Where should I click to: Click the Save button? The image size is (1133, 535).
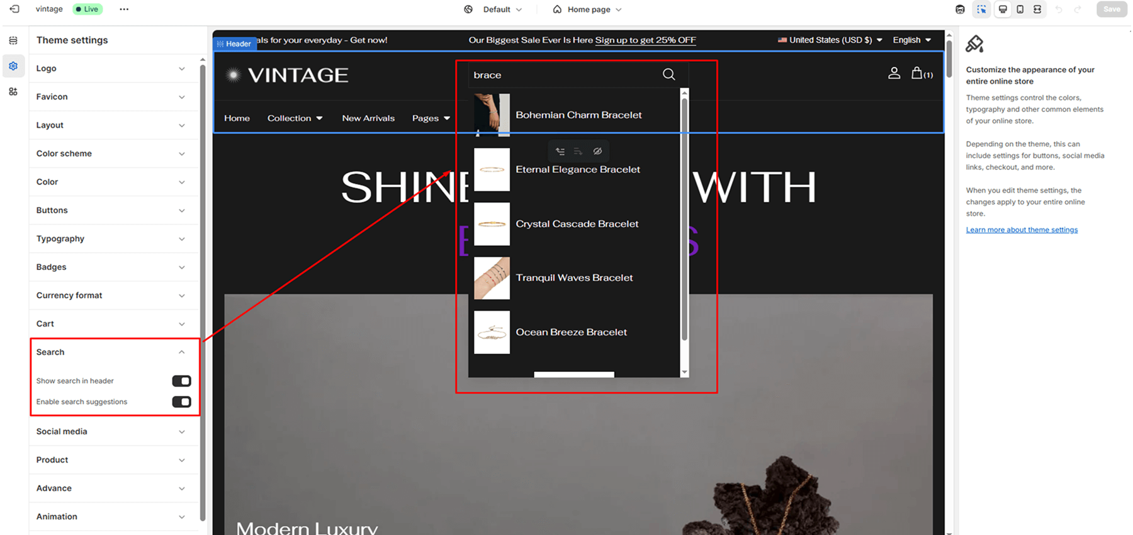1112,9
